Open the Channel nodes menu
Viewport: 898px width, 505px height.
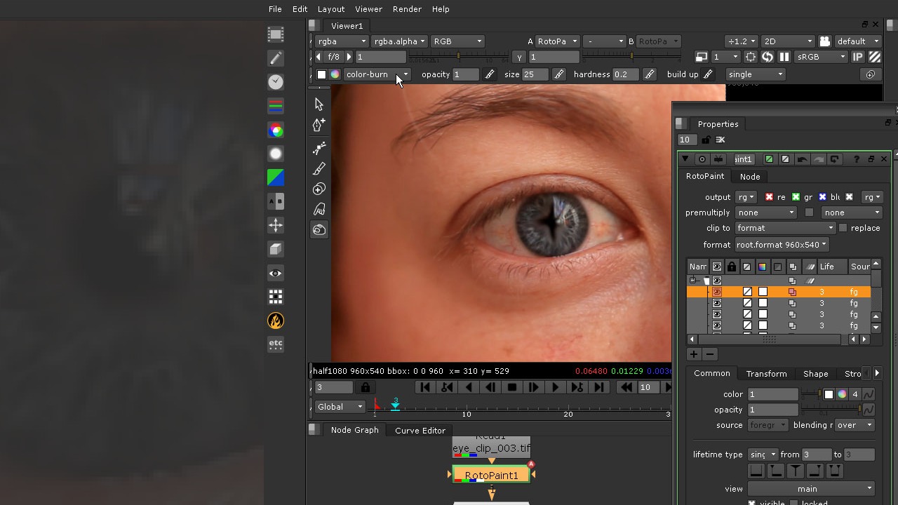(276, 106)
